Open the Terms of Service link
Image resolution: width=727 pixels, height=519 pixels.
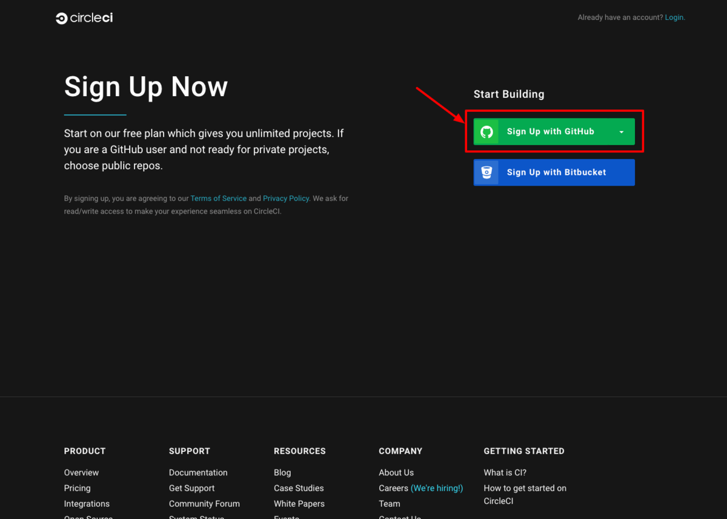click(219, 198)
